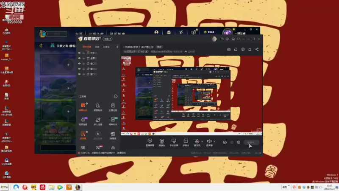This screenshot has width=339, height=191.
Task: Select the first scene tab in source panel
Action: (x=87, y=47)
